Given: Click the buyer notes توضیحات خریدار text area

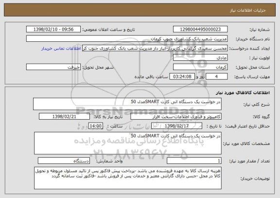Looking at the screenshot, I should tap(128, 178).
